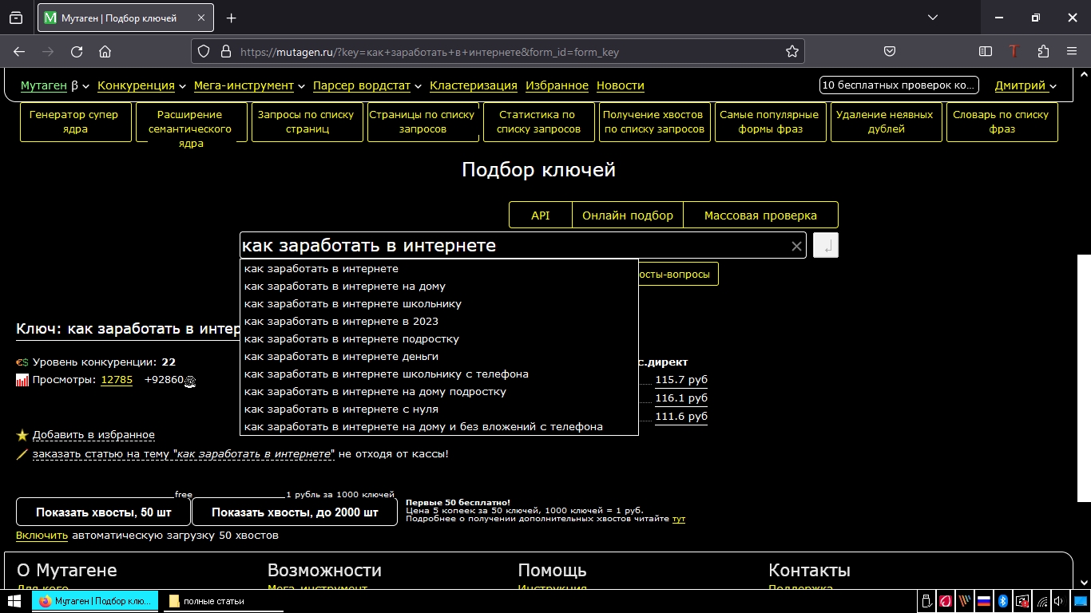Open Удаление неявных дублей tool
Viewport: 1091px width, 613px height.
pyautogui.click(x=885, y=122)
